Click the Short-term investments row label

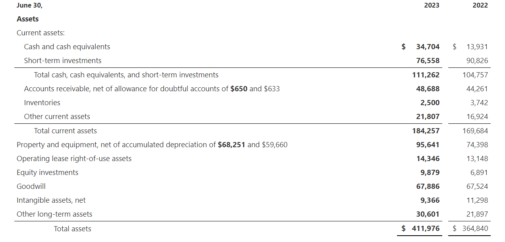[63, 61]
